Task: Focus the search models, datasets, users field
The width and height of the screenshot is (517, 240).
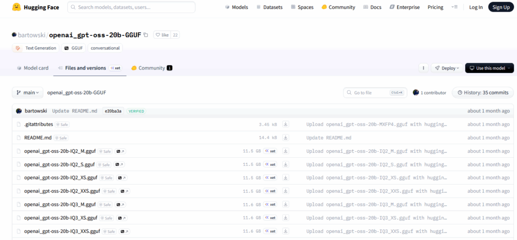Action: coord(131,7)
